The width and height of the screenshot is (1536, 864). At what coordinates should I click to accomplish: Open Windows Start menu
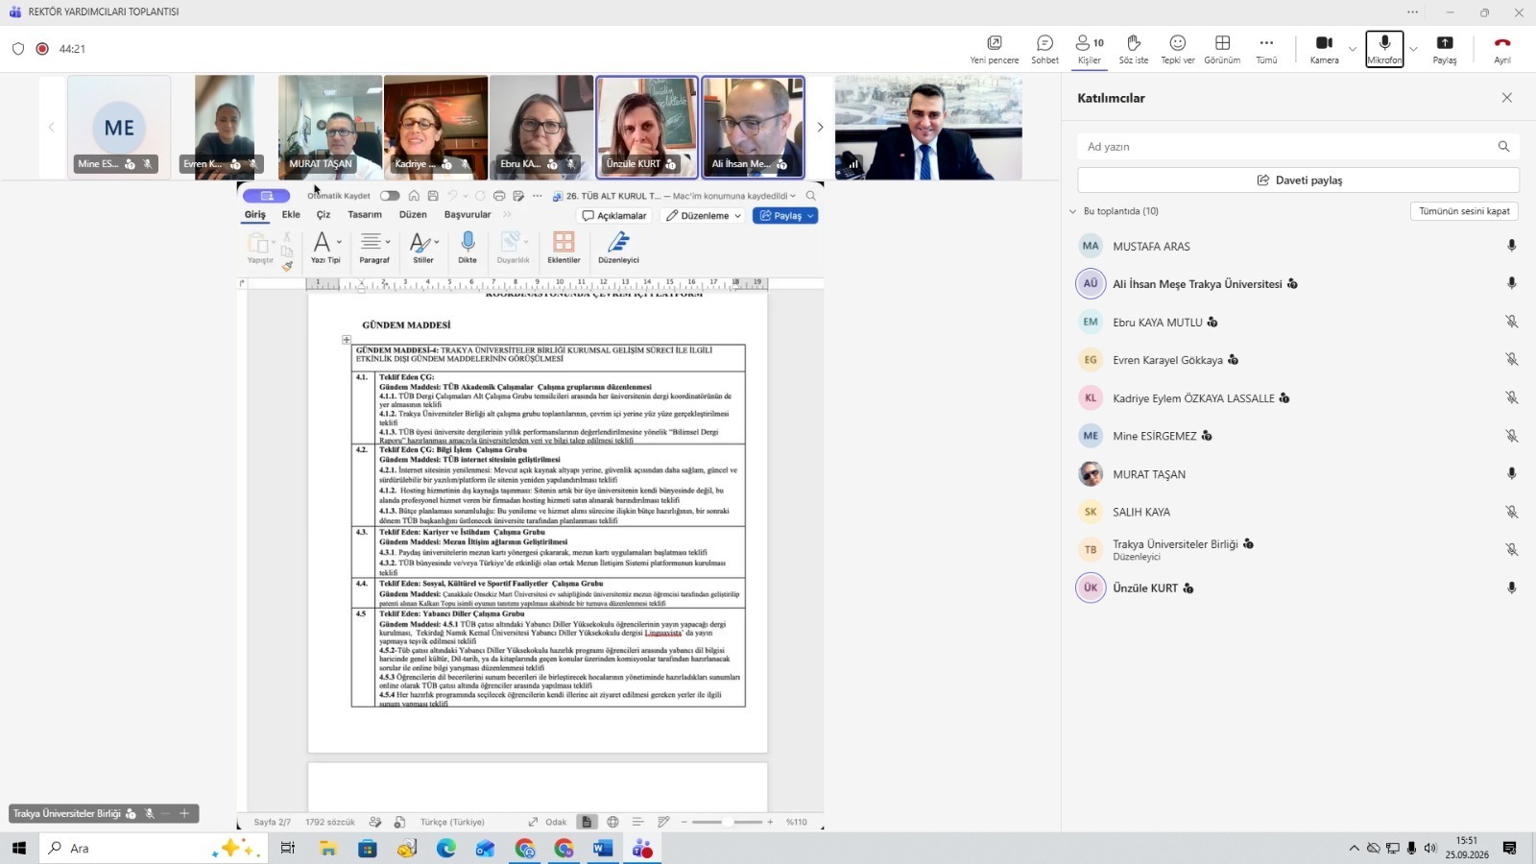(x=18, y=848)
